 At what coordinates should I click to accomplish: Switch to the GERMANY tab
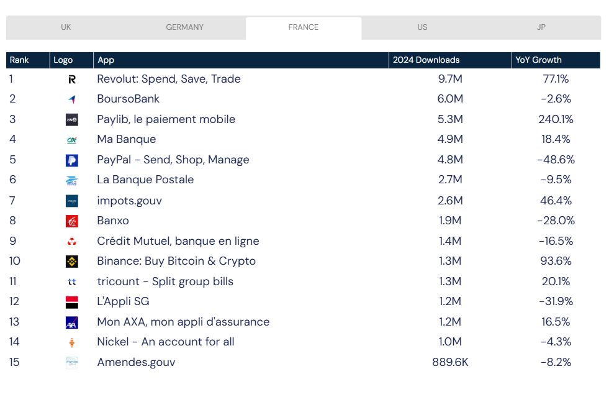(185, 27)
